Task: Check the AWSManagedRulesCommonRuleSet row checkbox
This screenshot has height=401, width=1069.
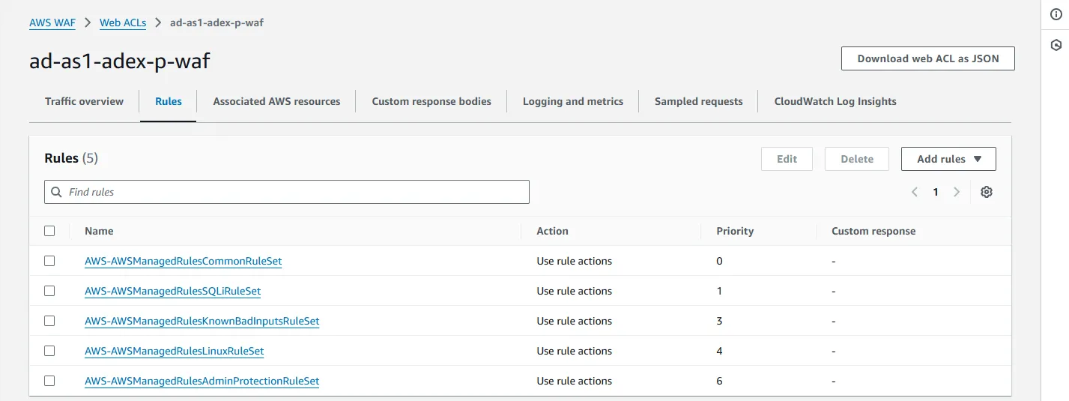Action: click(49, 261)
